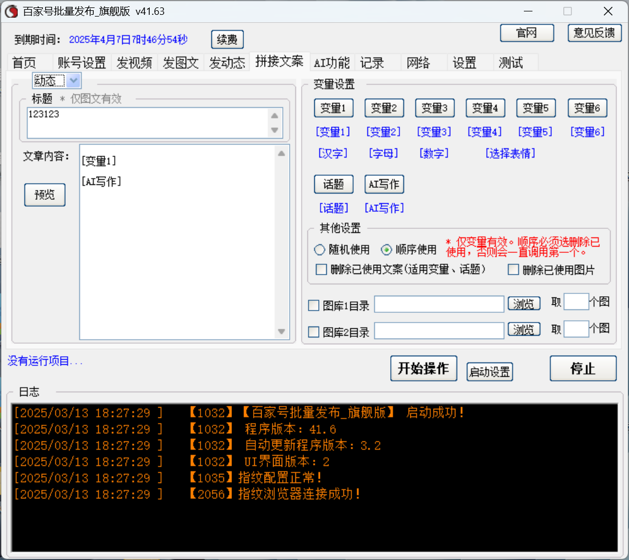Screen dimensions: 629x560
Task: Click the title box scroll up arrow
Action: pyautogui.click(x=275, y=115)
